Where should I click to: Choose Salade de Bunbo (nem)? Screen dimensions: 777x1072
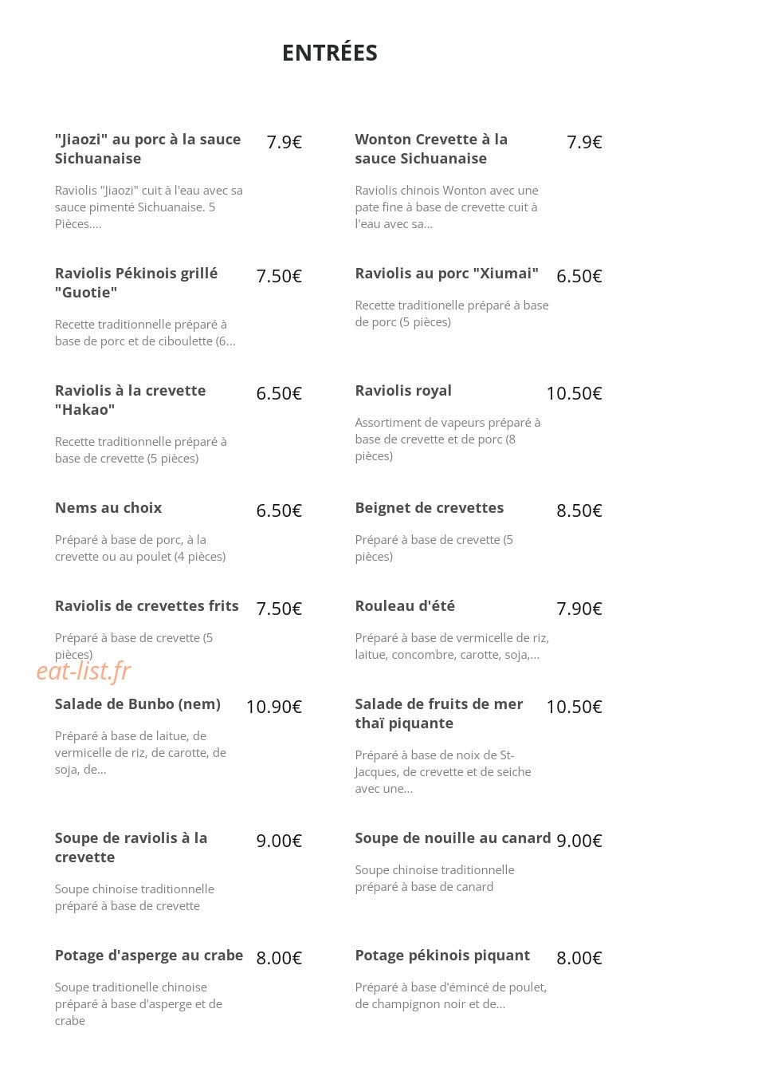tap(138, 703)
